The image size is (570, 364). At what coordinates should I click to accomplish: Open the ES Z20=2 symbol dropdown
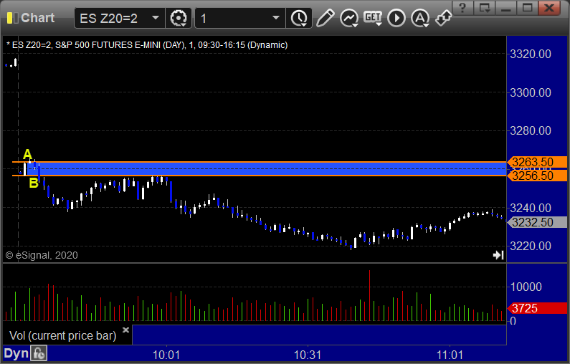(156, 18)
